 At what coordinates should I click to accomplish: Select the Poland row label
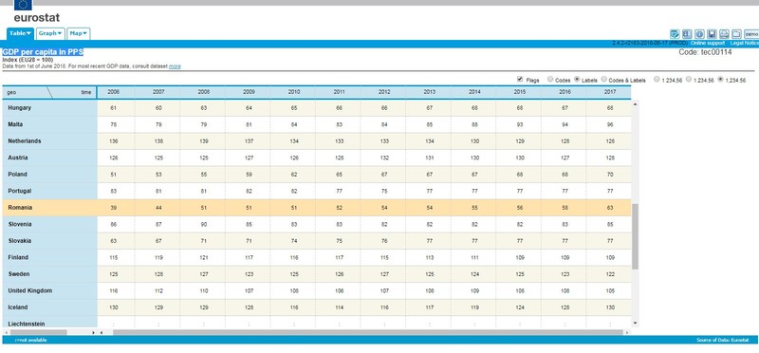point(17,175)
